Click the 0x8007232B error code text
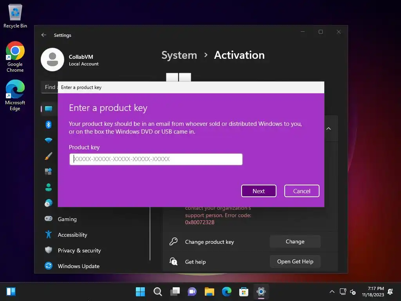 click(x=200, y=222)
